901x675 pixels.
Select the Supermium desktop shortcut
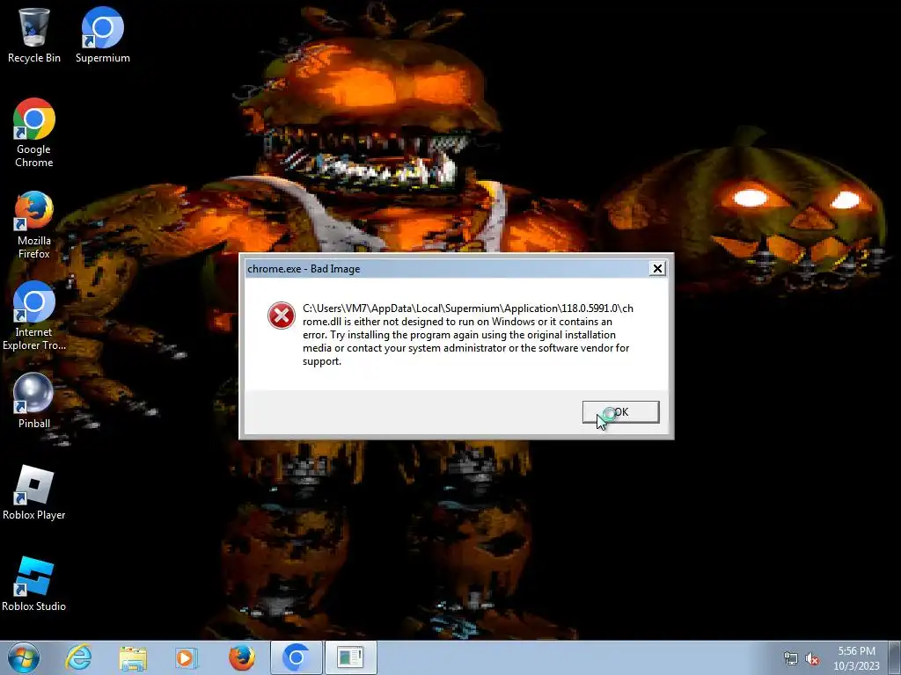pos(102,34)
